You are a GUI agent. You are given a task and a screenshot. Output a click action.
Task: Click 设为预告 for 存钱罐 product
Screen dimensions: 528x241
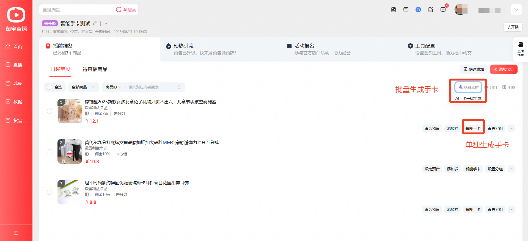click(x=432, y=128)
